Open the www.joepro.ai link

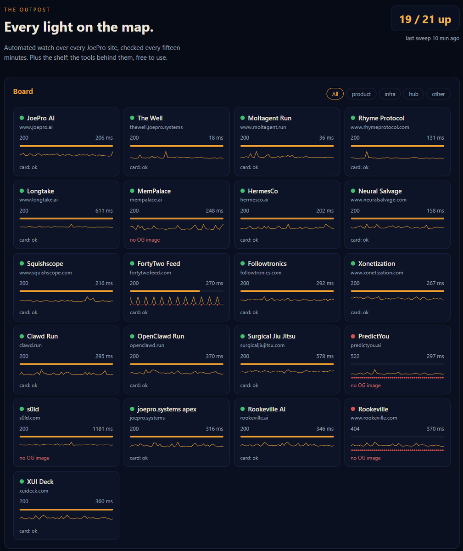36,127
